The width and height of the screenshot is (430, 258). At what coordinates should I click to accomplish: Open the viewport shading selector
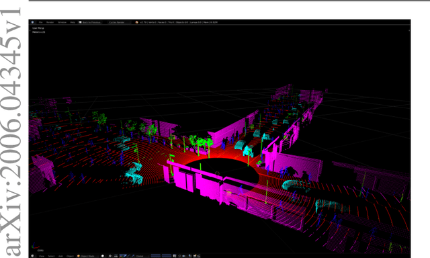pos(103,256)
